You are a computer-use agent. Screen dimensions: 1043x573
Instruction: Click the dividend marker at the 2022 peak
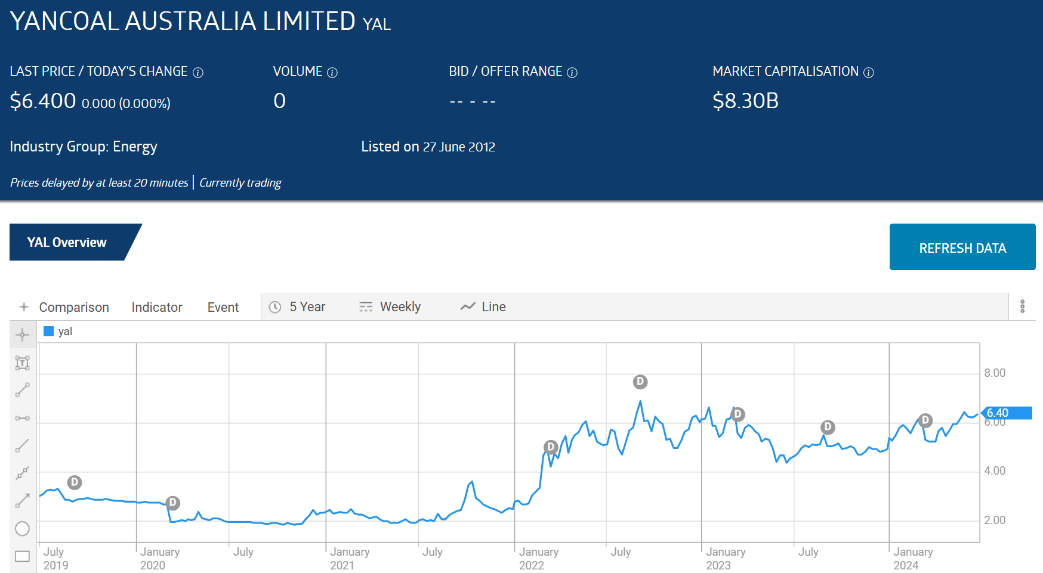click(640, 382)
